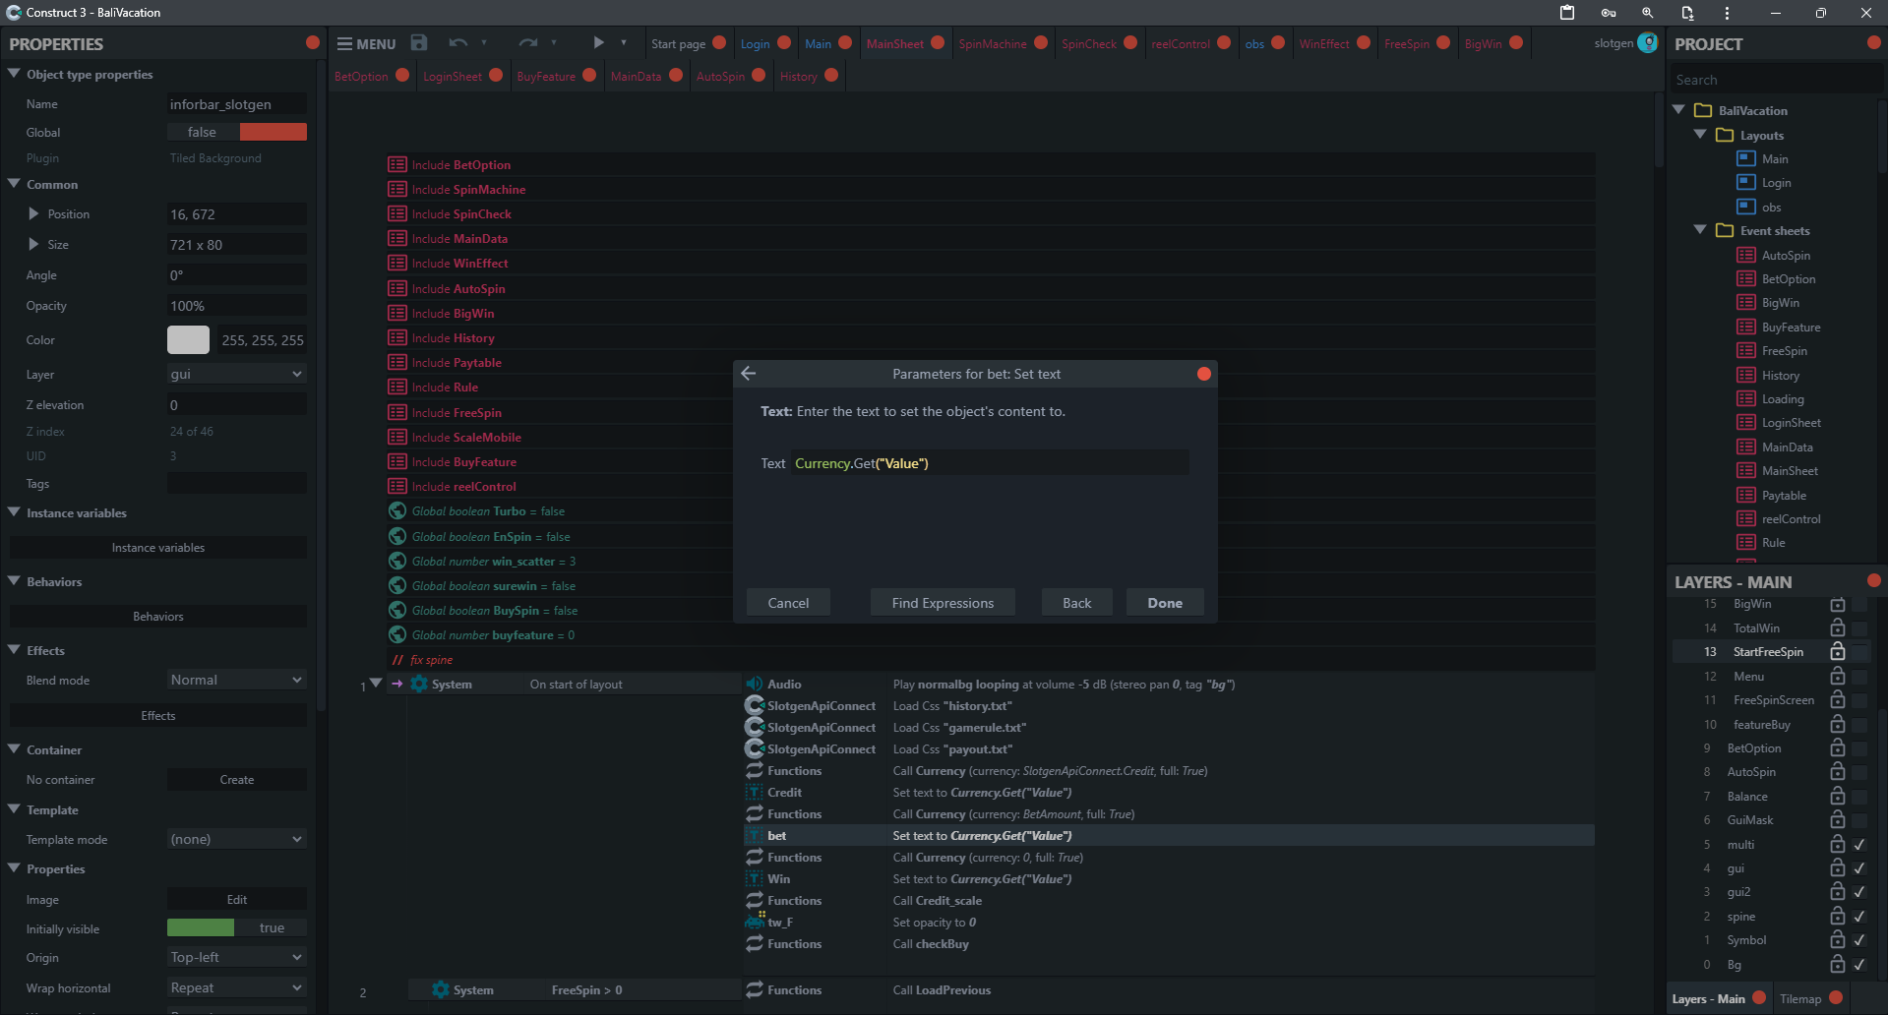This screenshot has height=1015, width=1888.
Task: Click the Audio speaker action icon
Action: 755,684
